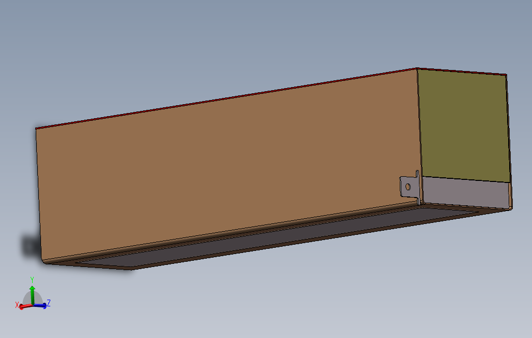
Task: Select the grey lower panel on the end face
Action: [x=467, y=192]
